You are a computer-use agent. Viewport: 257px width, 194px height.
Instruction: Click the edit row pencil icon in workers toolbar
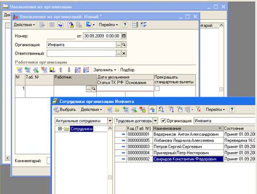click(36, 70)
